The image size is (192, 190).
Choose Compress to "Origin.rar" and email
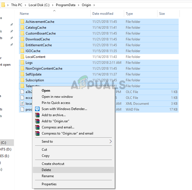[73, 133]
